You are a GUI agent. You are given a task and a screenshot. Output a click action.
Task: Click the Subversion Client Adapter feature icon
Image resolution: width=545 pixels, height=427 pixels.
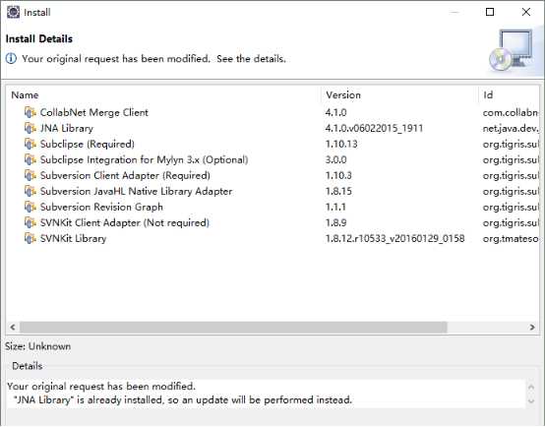[30, 175]
